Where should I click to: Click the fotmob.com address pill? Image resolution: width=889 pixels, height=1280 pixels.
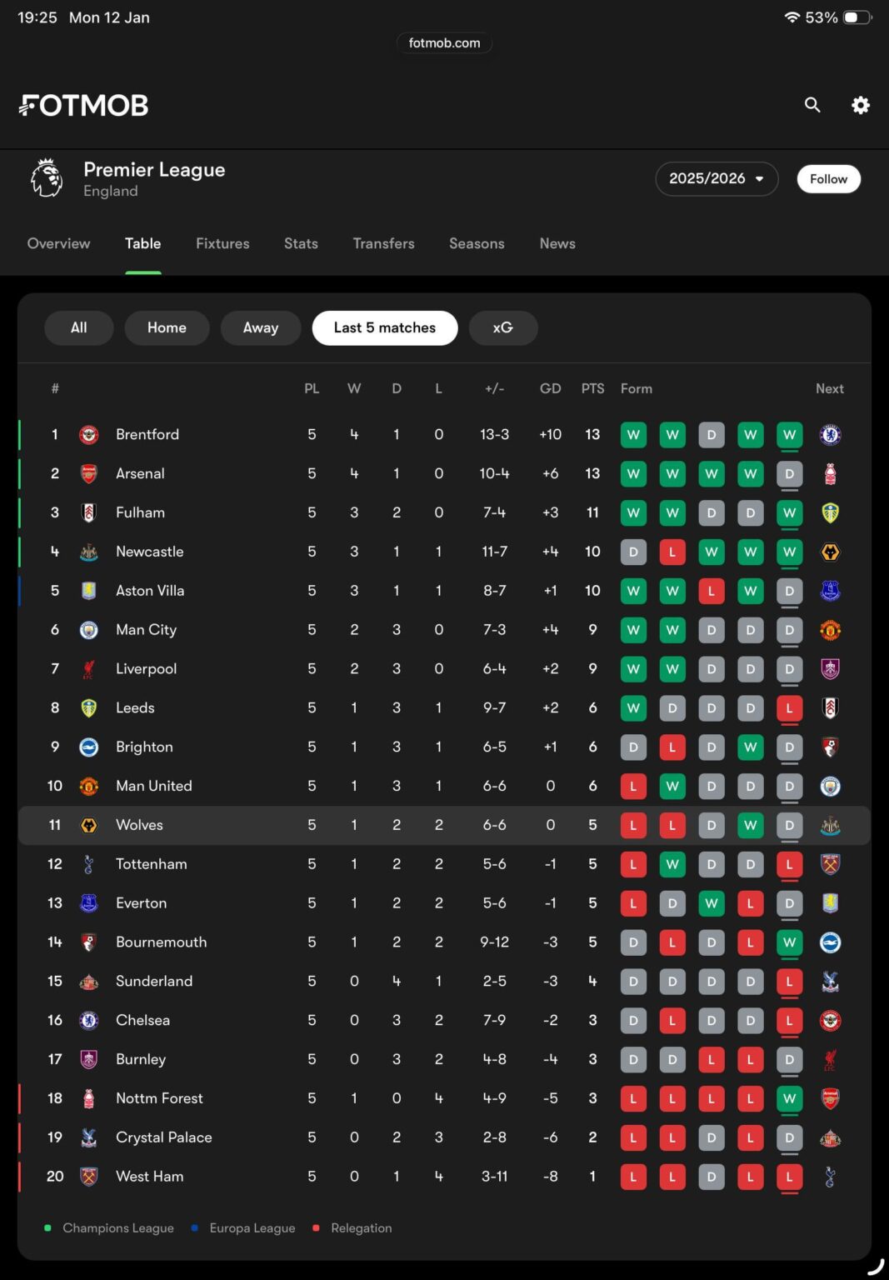(444, 42)
